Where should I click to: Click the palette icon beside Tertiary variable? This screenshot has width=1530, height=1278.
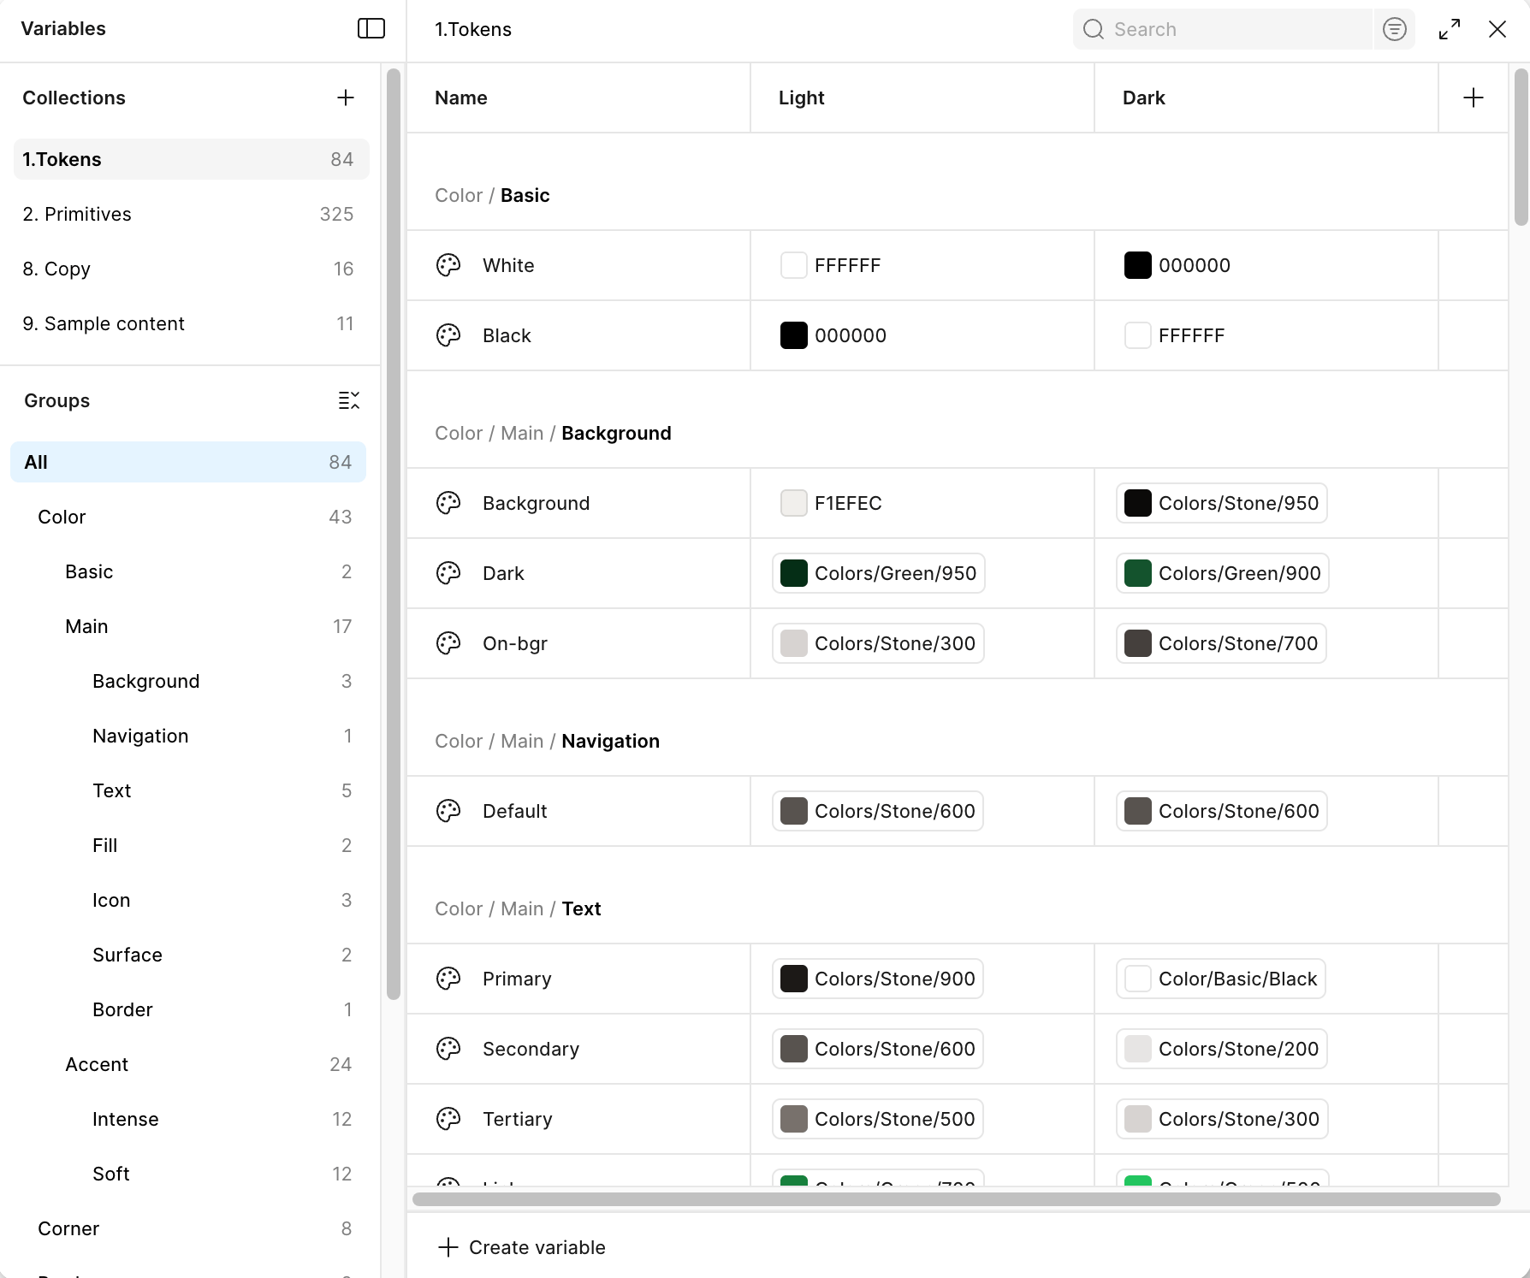pos(448,1119)
